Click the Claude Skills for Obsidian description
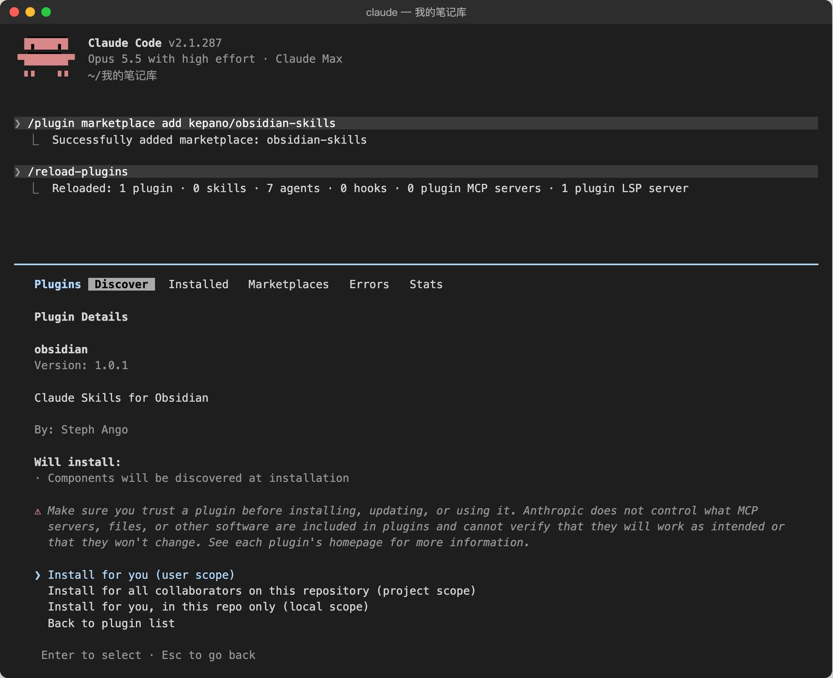Screen dimensions: 833x678 [x=121, y=398]
